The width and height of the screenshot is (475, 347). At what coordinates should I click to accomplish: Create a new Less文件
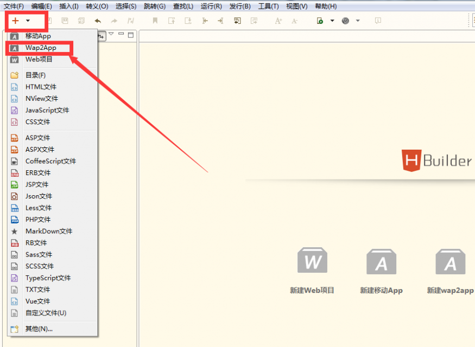click(52, 208)
